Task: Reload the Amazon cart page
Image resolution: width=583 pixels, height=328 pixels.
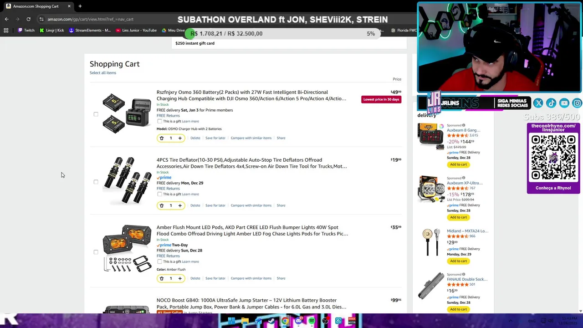Action: pos(28,19)
